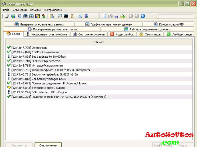Select row 'Подключение к ЭБУ --> AUTO, ISO 14230-4'
Viewport: 197px width, 147px height.
pyautogui.click(x=99, y=97)
